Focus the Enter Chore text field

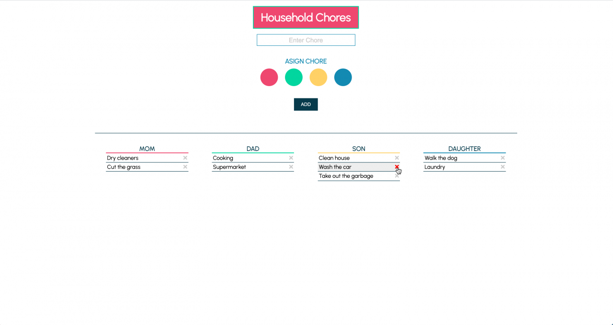[x=306, y=40]
